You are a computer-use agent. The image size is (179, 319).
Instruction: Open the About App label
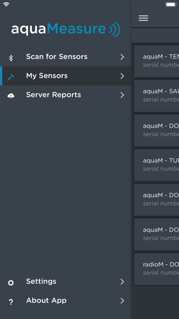tap(46, 300)
